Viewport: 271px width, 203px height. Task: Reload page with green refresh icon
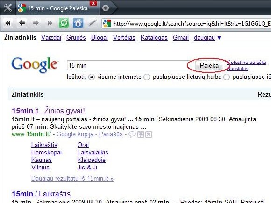tap(64, 23)
